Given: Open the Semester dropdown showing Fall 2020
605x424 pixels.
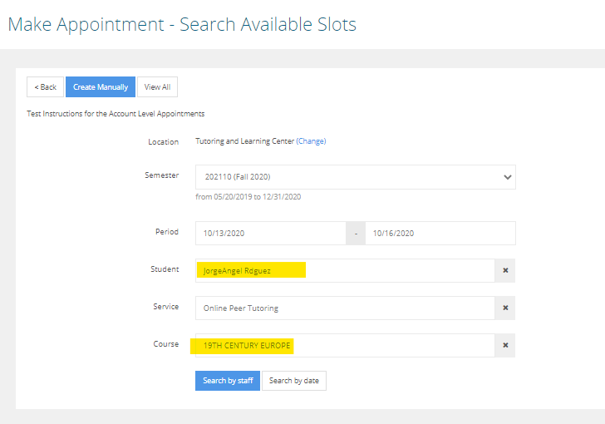Looking at the screenshot, I should click(355, 177).
